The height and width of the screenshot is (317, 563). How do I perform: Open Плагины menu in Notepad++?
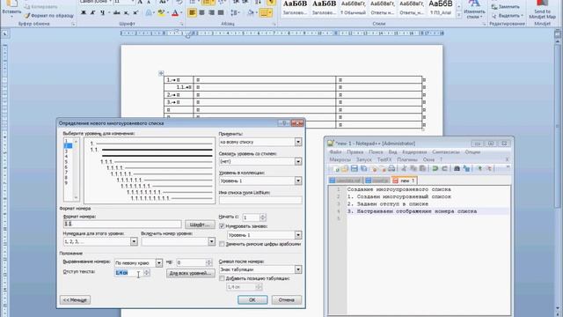pyautogui.click(x=406, y=159)
